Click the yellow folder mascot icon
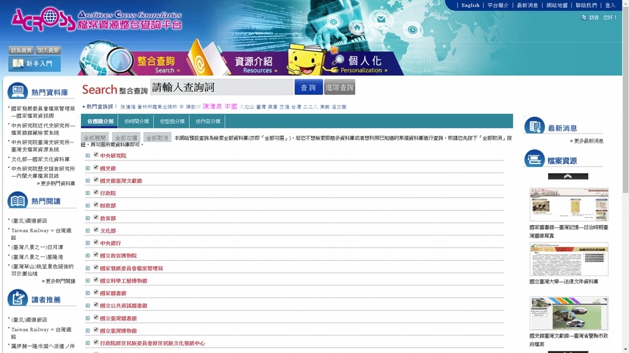Viewport: 629px width, 353px height. (305, 60)
